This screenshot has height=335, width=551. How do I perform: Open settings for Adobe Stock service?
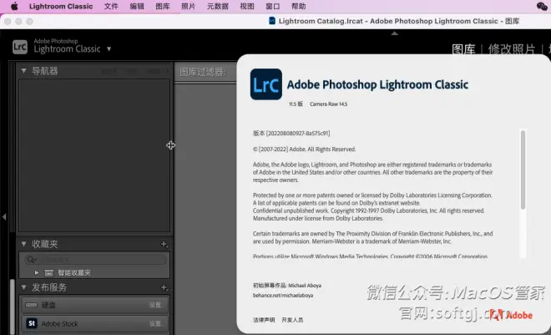click(156, 323)
